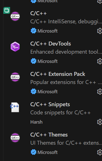Open the manage gear for C/C++ DevTools
The height and width of the screenshot is (161, 102).
click(99, 61)
